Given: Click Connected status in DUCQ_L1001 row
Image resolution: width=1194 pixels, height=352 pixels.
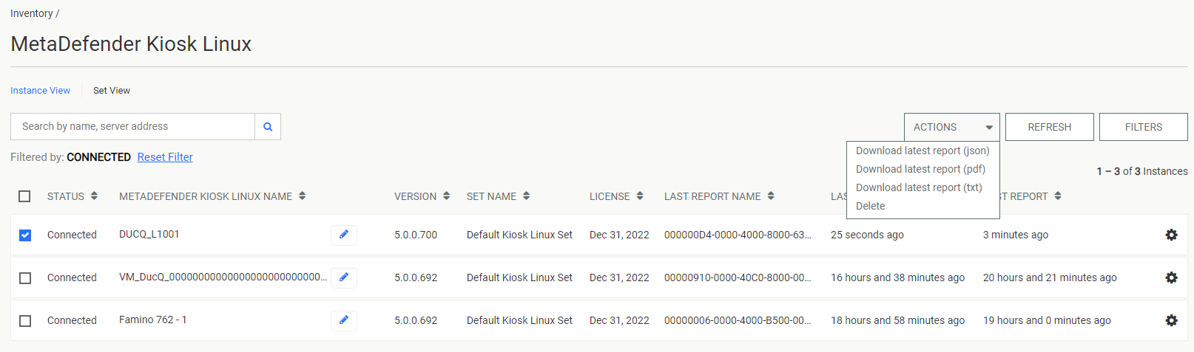Looking at the screenshot, I should [x=72, y=235].
